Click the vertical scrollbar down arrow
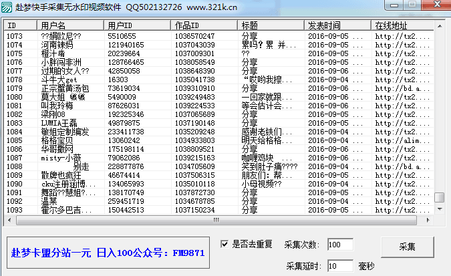This screenshot has height=276, width=451. 440,209
